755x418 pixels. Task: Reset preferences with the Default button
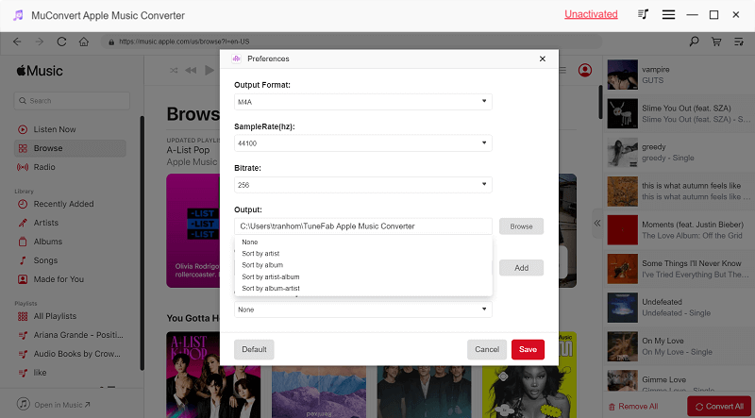click(254, 349)
